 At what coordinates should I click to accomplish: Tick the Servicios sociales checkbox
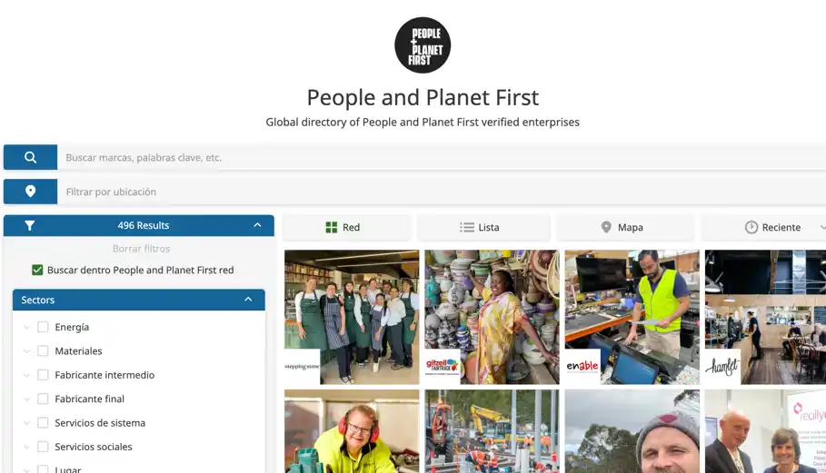point(44,447)
